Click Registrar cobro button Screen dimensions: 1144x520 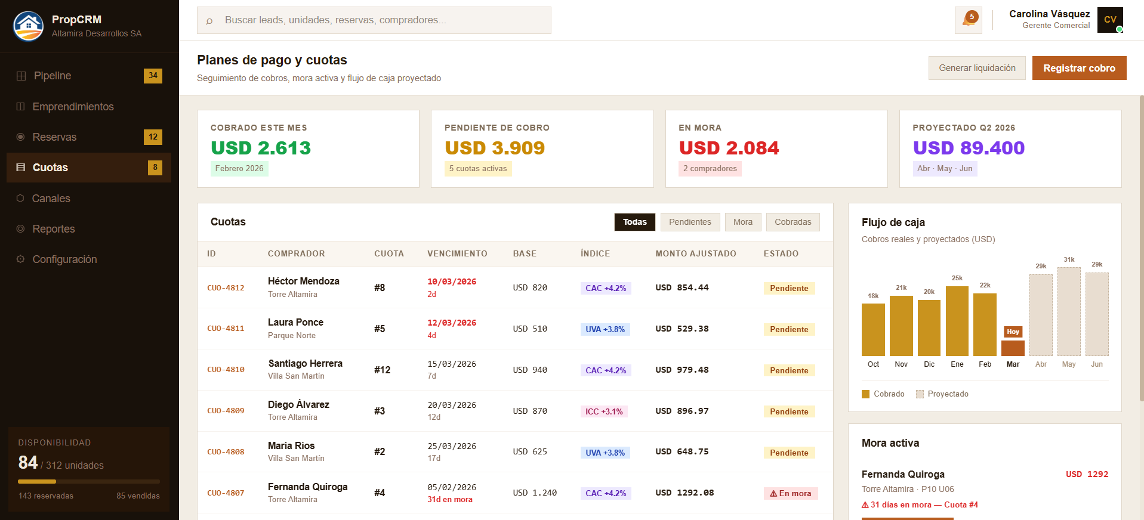[1079, 68]
